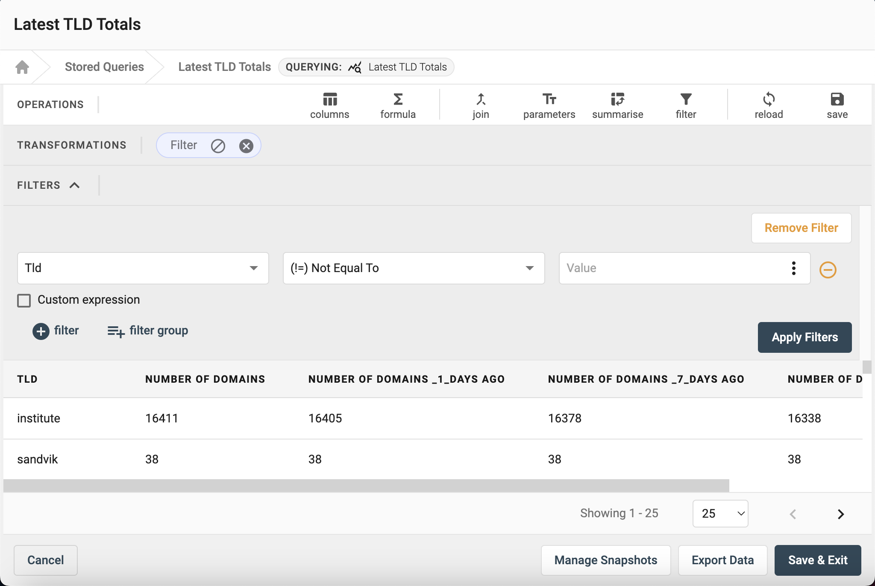Click the horizontal table scrollbar
Viewport: 875px width, 586px height.
pos(366,486)
